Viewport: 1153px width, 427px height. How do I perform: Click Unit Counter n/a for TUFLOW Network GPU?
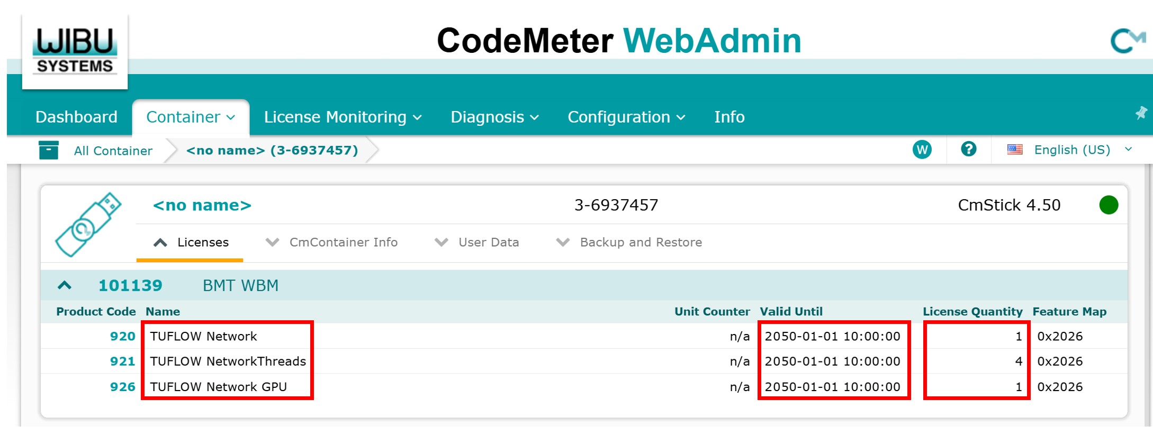[x=740, y=387]
